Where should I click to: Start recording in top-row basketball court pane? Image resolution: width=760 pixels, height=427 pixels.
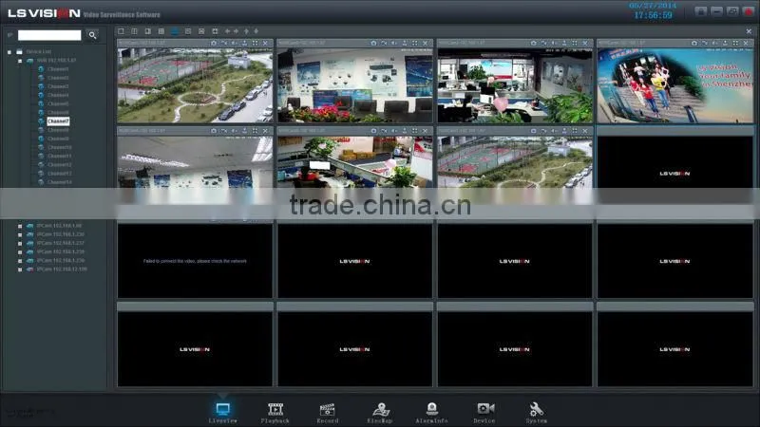[224, 43]
